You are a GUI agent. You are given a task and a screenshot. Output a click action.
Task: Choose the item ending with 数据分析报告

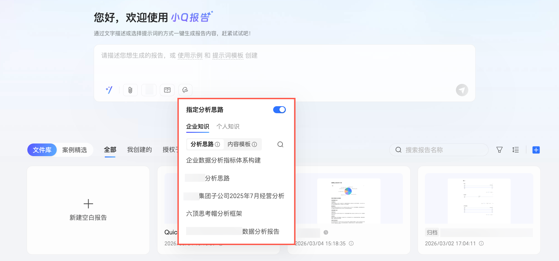[x=233, y=231]
